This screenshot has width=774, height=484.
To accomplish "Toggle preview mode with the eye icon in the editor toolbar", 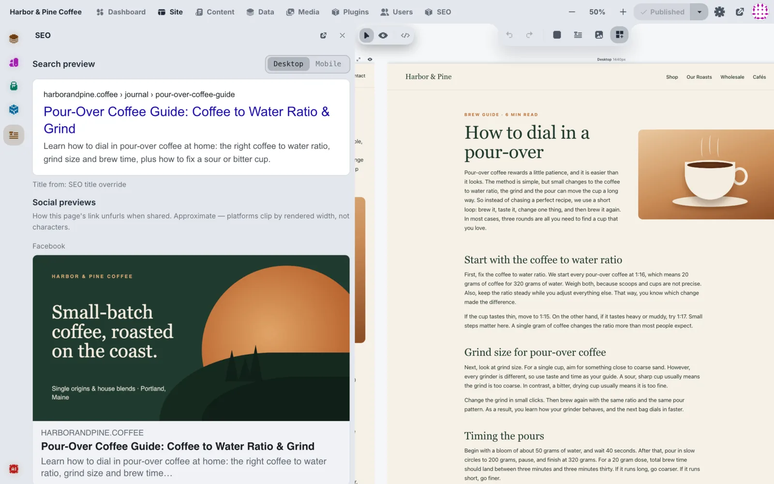I will point(383,35).
